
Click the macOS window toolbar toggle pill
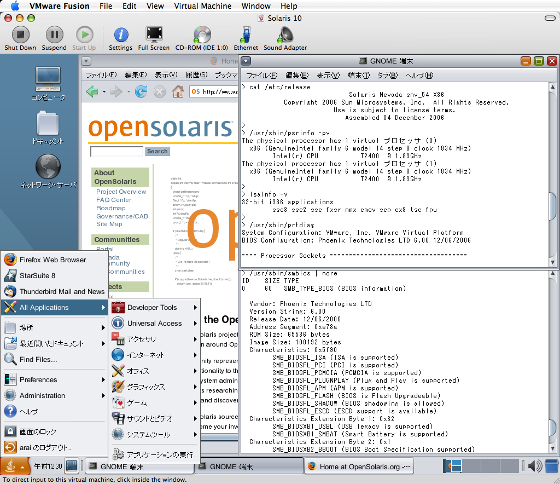point(550,18)
